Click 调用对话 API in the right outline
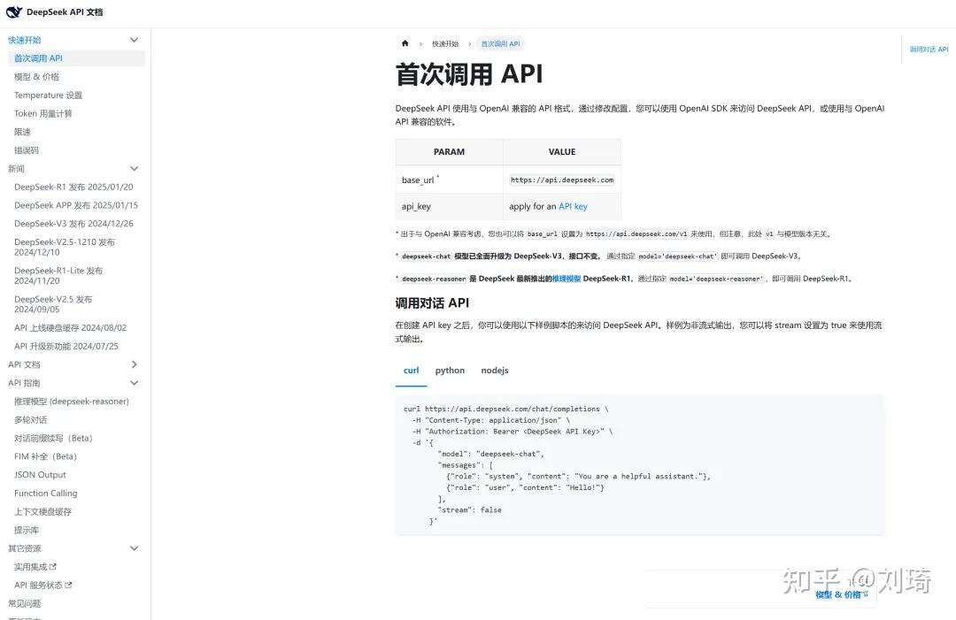 pyautogui.click(x=927, y=50)
